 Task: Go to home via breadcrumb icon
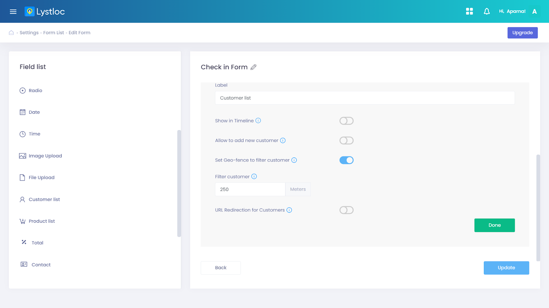[x=11, y=33]
